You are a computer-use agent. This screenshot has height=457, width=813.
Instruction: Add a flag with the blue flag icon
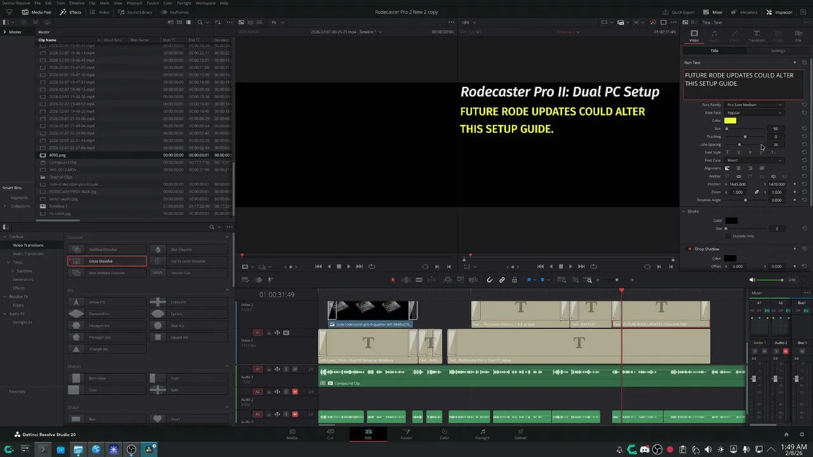528,280
